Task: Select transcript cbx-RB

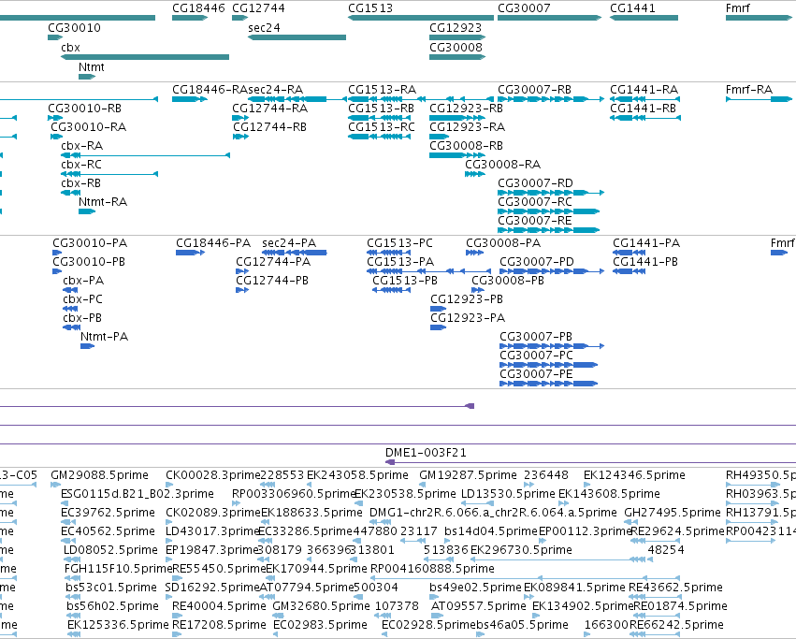Action: click(x=80, y=183)
